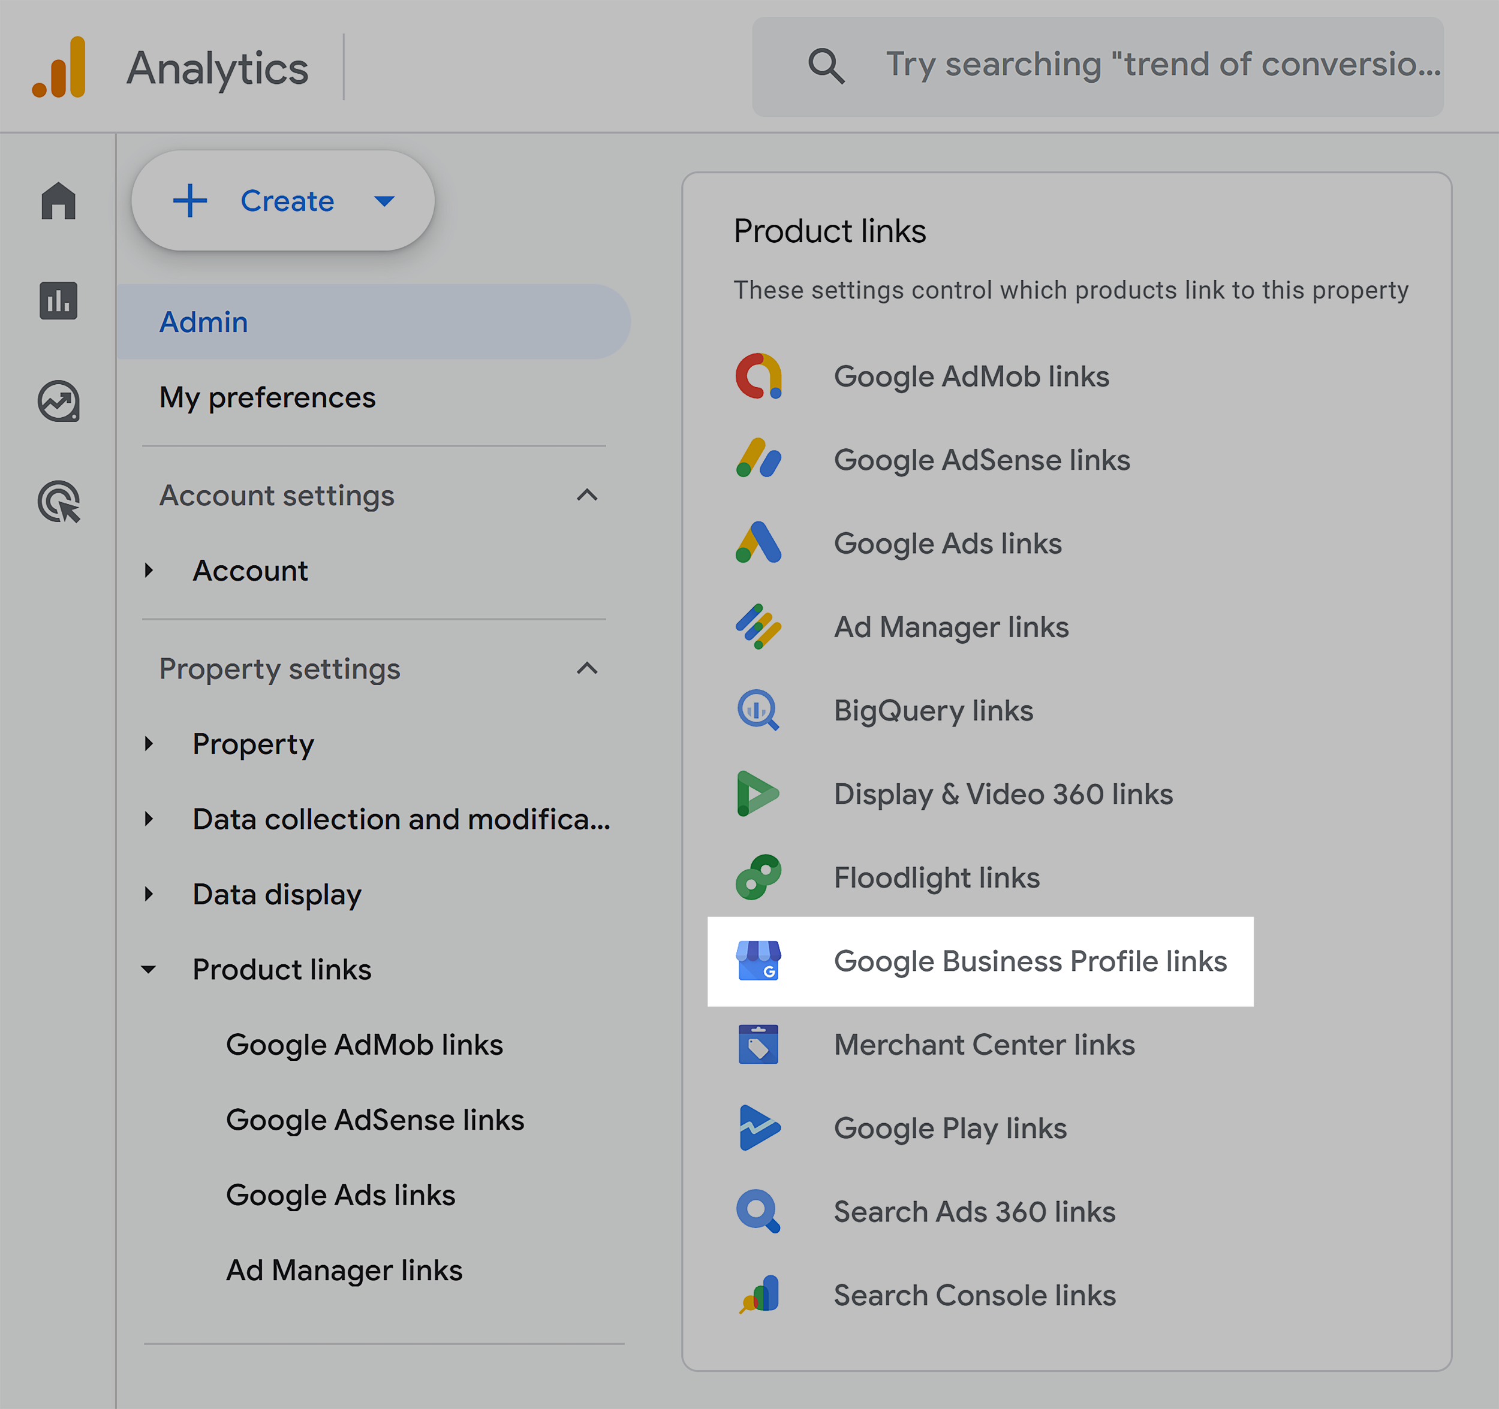Viewport: 1499px width, 1409px height.
Task: Open Merchant Center links
Action: click(x=984, y=1045)
